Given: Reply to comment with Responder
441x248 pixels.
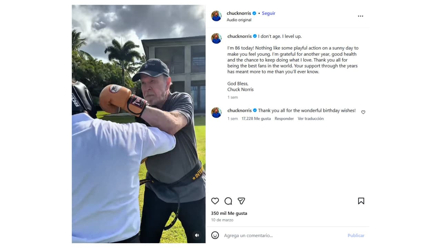Looking at the screenshot, I should tap(284, 118).
